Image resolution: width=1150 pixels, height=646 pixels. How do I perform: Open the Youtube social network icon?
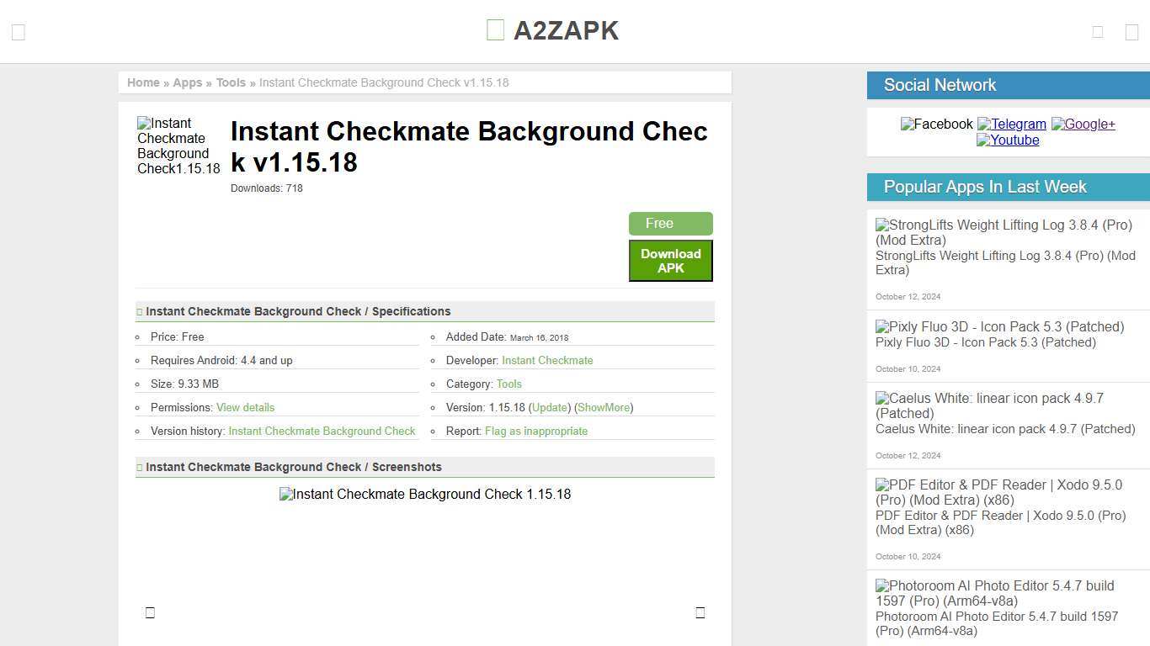tap(1007, 140)
